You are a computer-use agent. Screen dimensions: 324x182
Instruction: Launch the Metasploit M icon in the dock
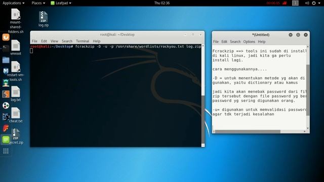[6, 71]
